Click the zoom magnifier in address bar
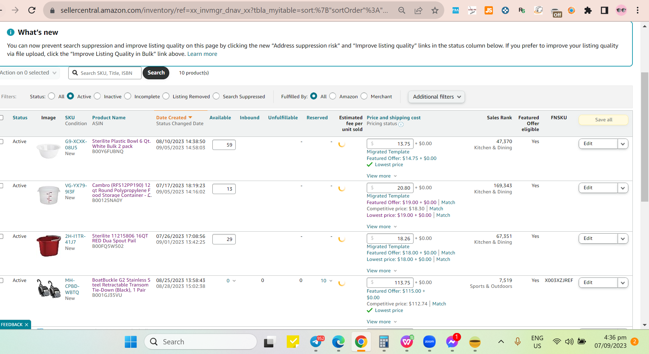649x354 pixels. click(x=402, y=10)
